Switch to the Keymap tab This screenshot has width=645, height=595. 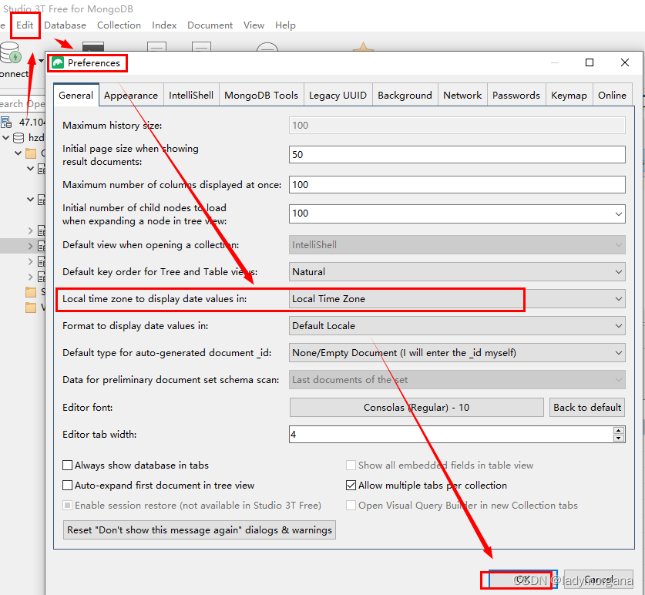click(x=569, y=95)
